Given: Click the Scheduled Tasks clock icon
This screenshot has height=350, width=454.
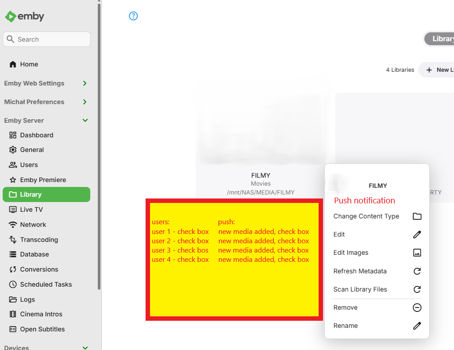Looking at the screenshot, I should (x=13, y=284).
